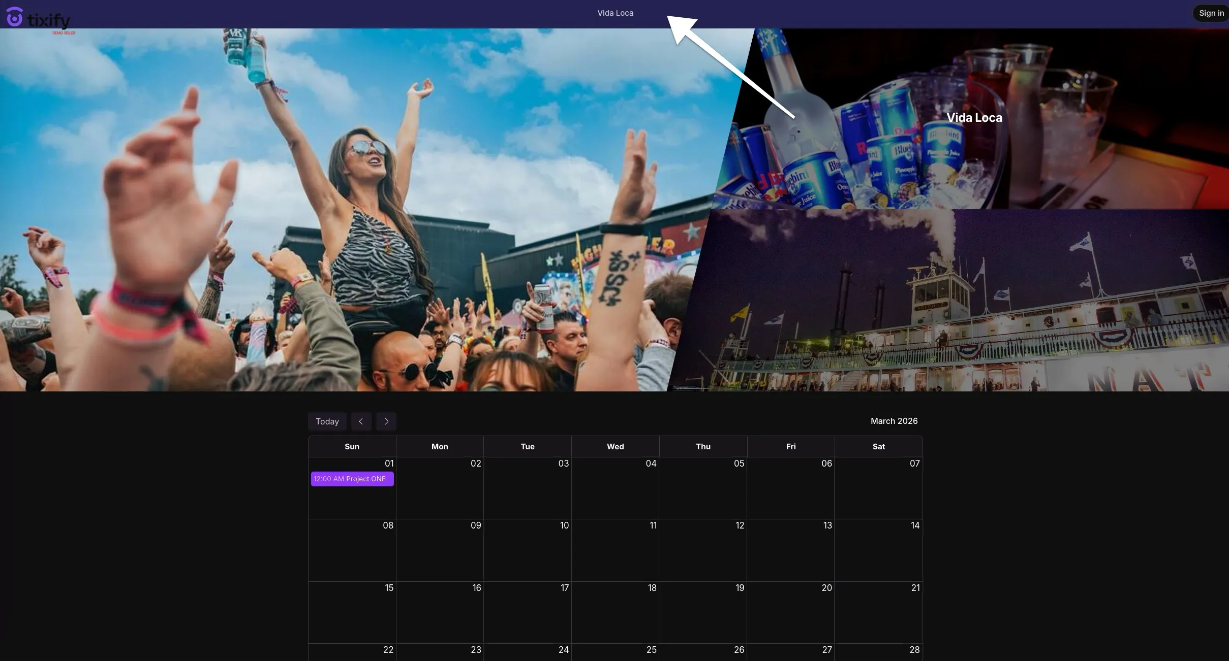Select March 02 calendar cell
Screen dimensions: 1229x661
click(x=440, y=488)
